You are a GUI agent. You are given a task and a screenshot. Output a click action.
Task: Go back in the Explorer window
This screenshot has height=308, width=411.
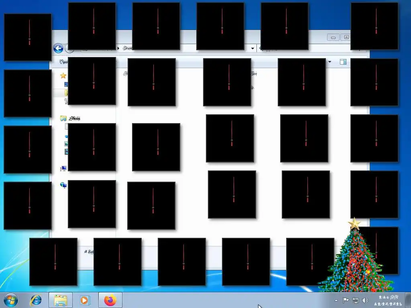point(58,48)
